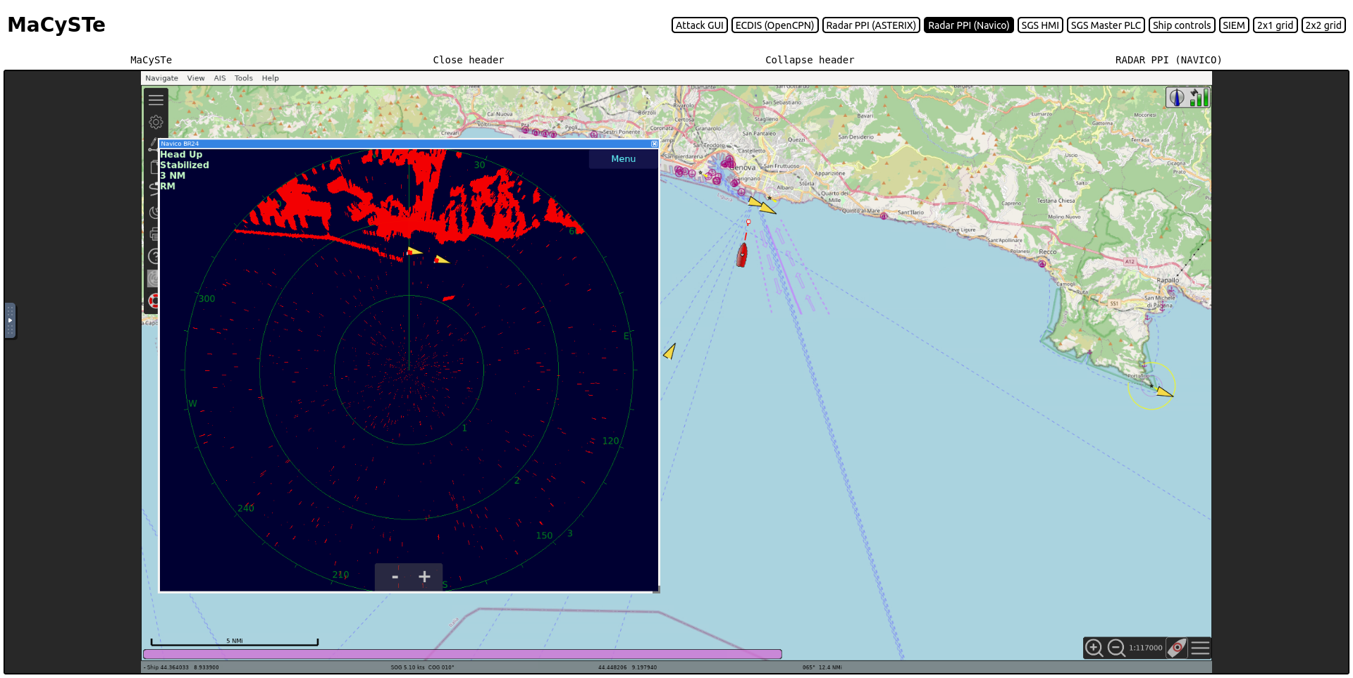Click the purple chart bar at the bottom
Image resolution: width=1353 pixels, height=678 pixels.
(x=462, y=654)
